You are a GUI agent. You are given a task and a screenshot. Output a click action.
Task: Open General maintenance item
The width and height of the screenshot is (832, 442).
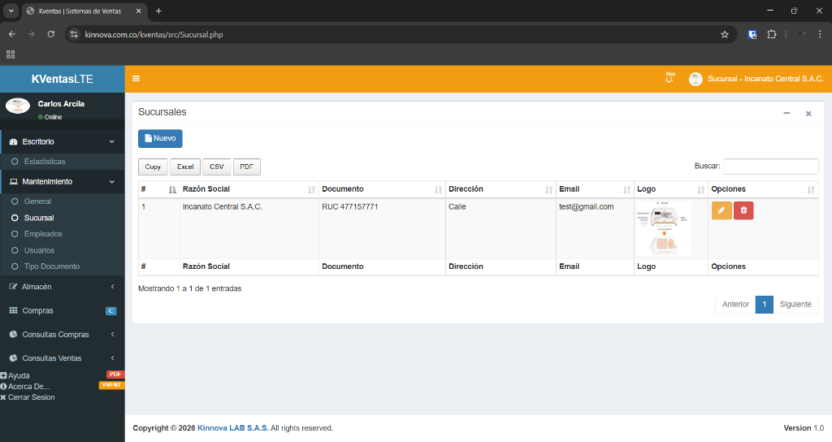(x=63, y=201)
